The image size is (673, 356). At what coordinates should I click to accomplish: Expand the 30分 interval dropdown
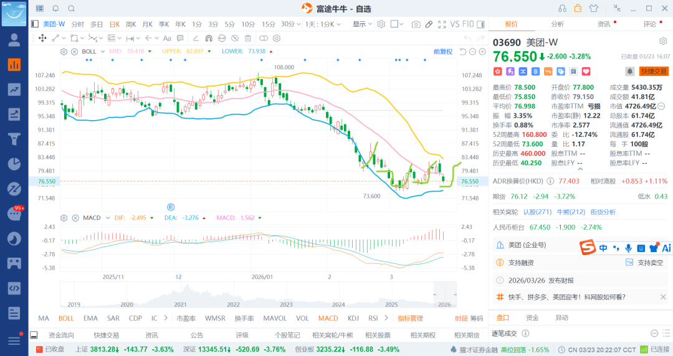290,24
